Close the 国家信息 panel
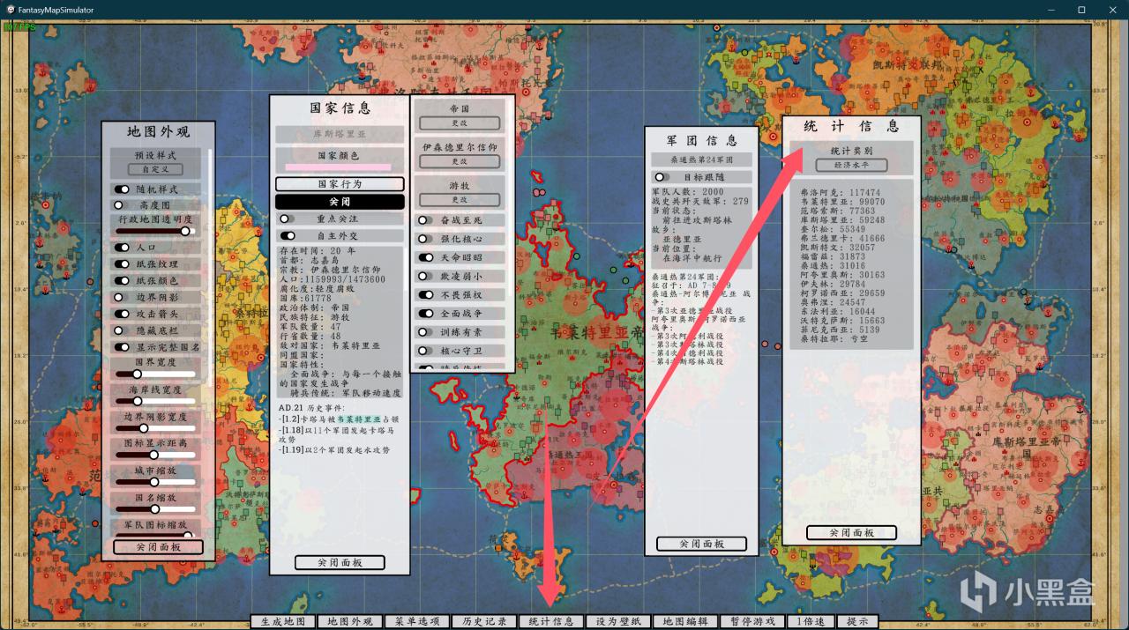 click(340, 562)
